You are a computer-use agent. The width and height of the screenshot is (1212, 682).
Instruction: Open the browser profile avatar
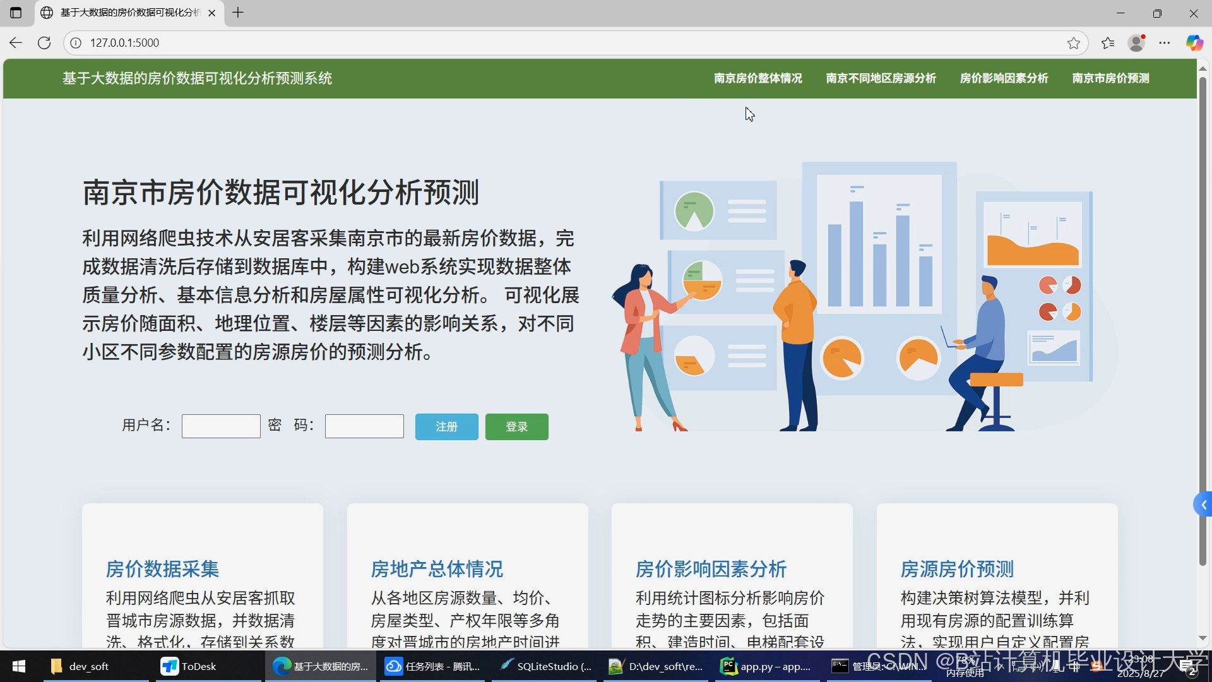tap(1136, 43)
